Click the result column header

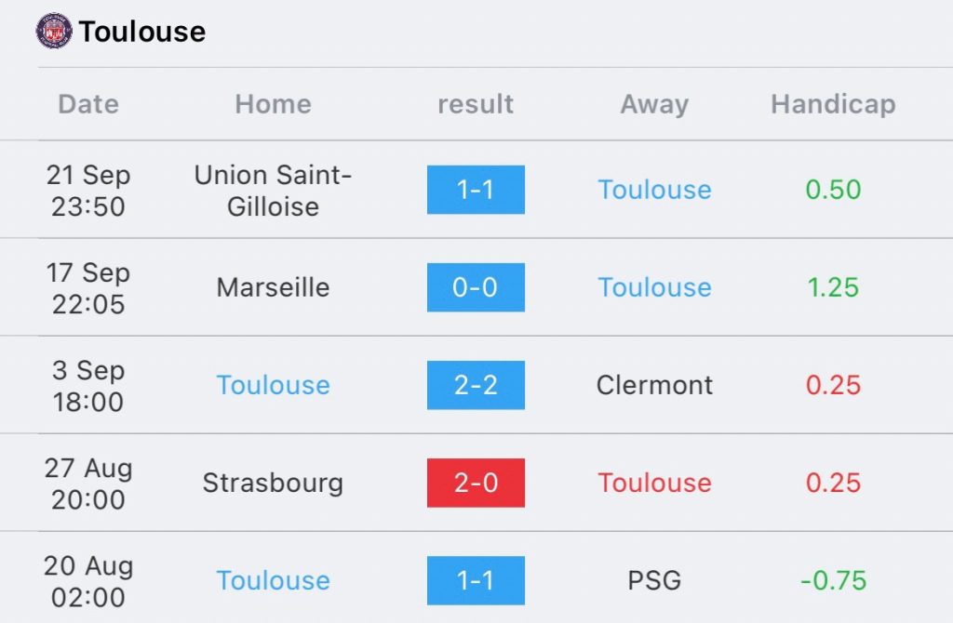pos(476,104)
